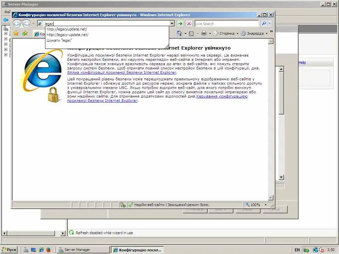Click Help link in Server Manager

(302, 63)
